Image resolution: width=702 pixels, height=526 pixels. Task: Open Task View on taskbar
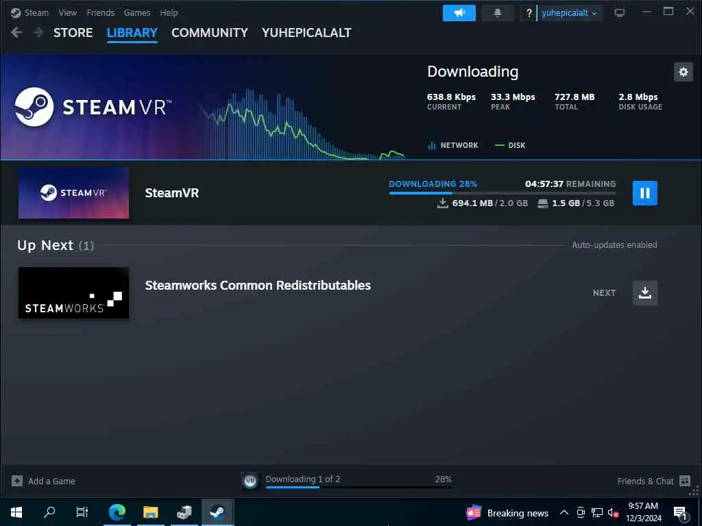point(82,512)
